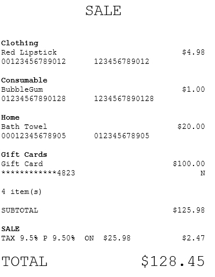
Task: Select the TAX 9.5% line
Action: click(x=103, y=238)
